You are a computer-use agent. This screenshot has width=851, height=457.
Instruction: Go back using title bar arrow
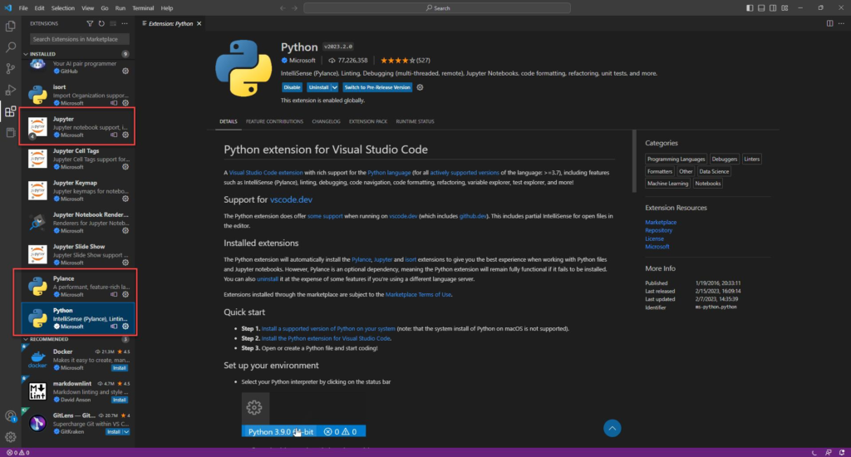tap(283, 8)
